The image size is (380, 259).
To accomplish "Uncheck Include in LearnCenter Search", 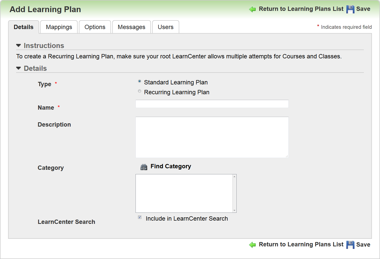I will pyautogui.click(x=140, y=217).
